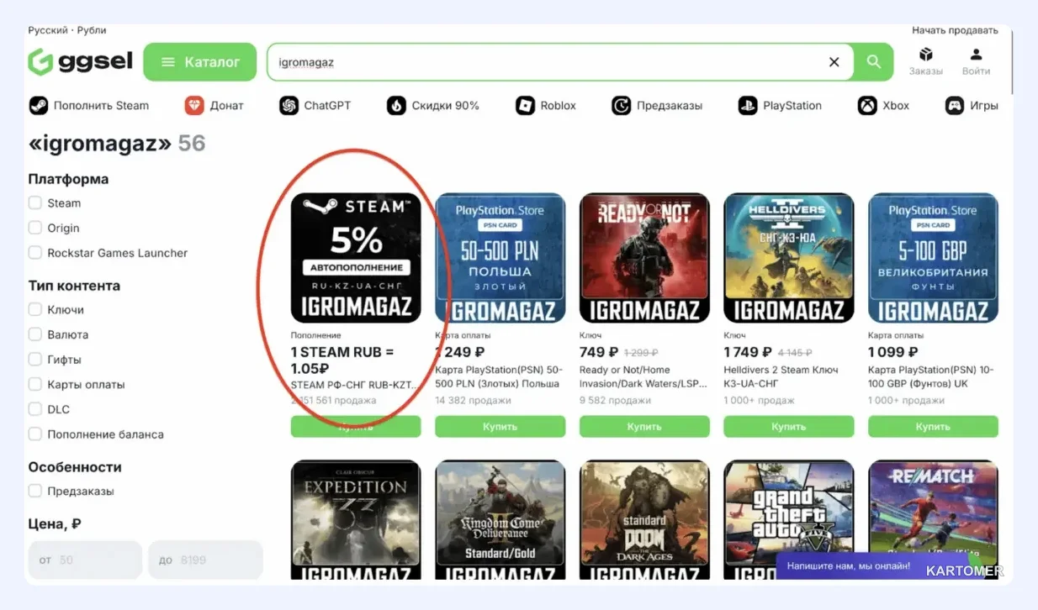The width and height of the screenshot is (1038, 610).
Task: Open the Kingdom Come Deliverance image
Action: (x=500, y=520)
